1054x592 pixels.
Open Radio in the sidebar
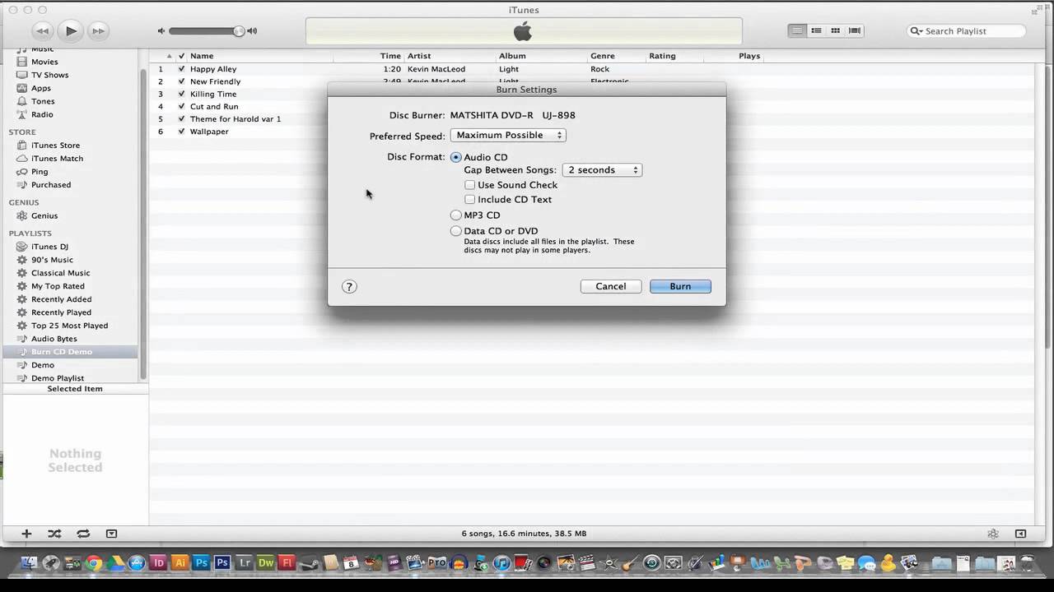click(x=42, y=114)
